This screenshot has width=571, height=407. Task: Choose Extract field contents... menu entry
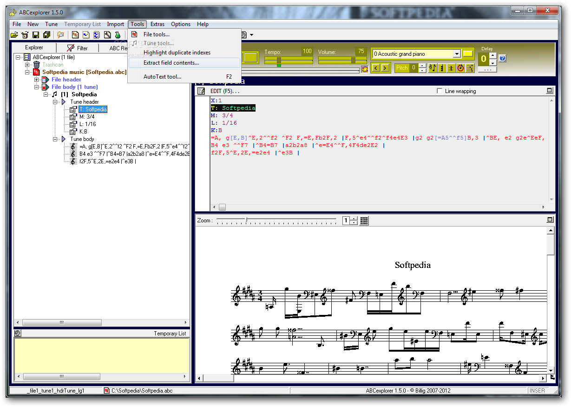(x=184, y=63)
